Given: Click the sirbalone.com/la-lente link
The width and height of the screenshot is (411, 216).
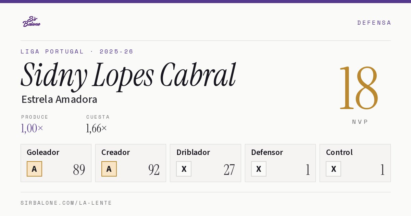Looking at the screenshot, I should 66,203.
